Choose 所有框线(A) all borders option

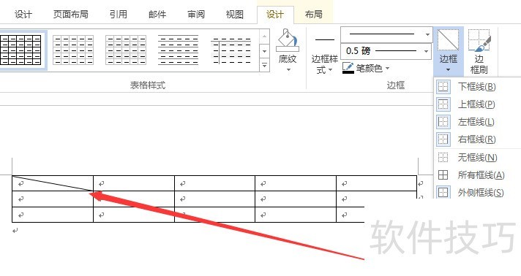(478, 175)
